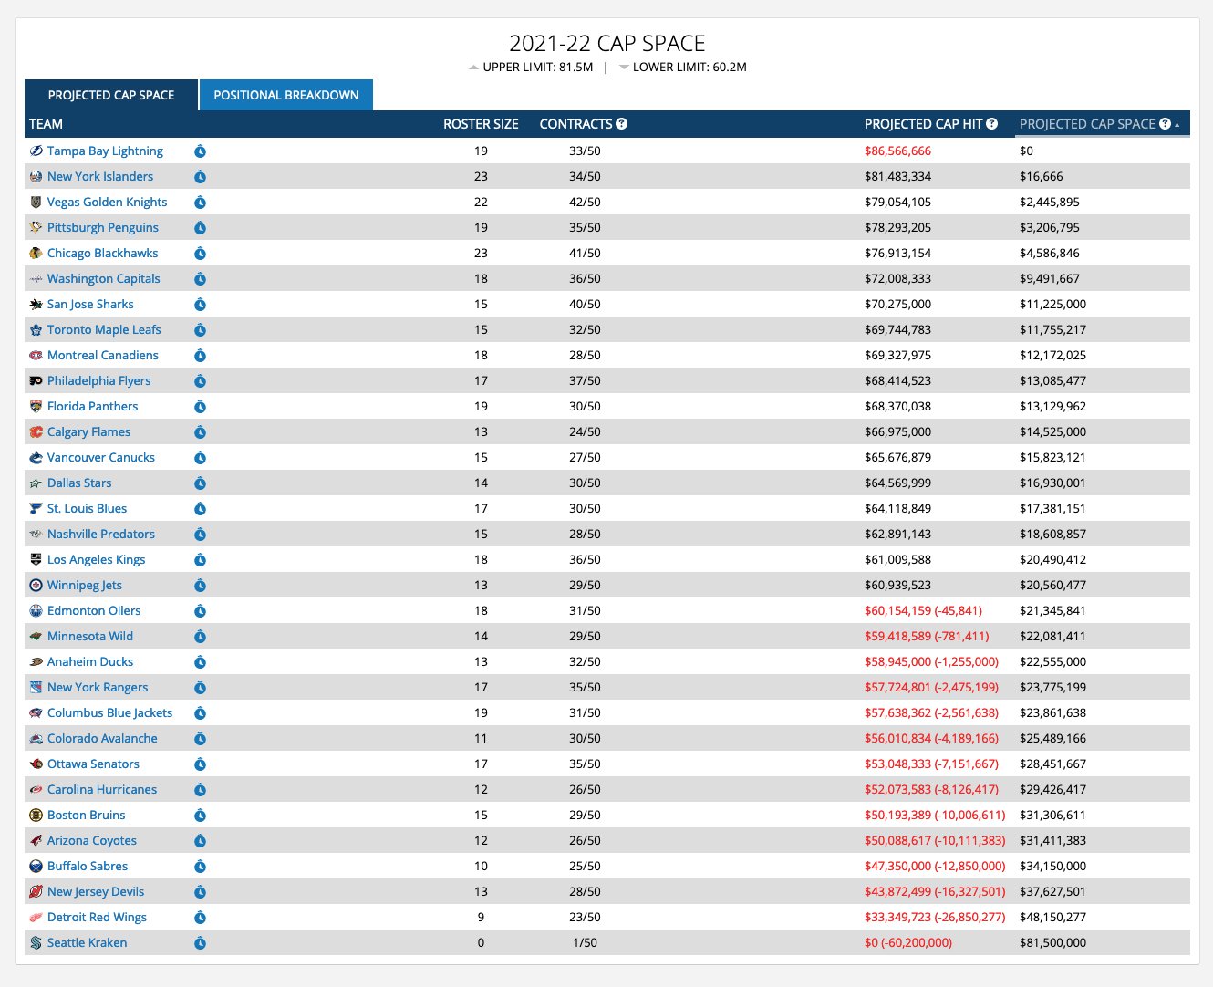
Task: Click the clock icon for Washington Capitals
Action: pos(200,279)
